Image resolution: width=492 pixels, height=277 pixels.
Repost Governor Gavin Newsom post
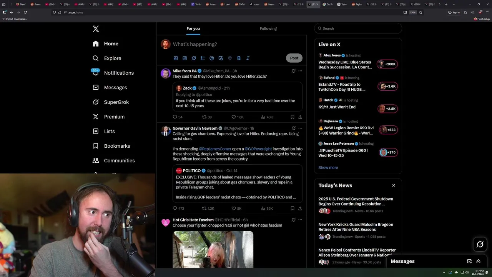click(208, 209)
